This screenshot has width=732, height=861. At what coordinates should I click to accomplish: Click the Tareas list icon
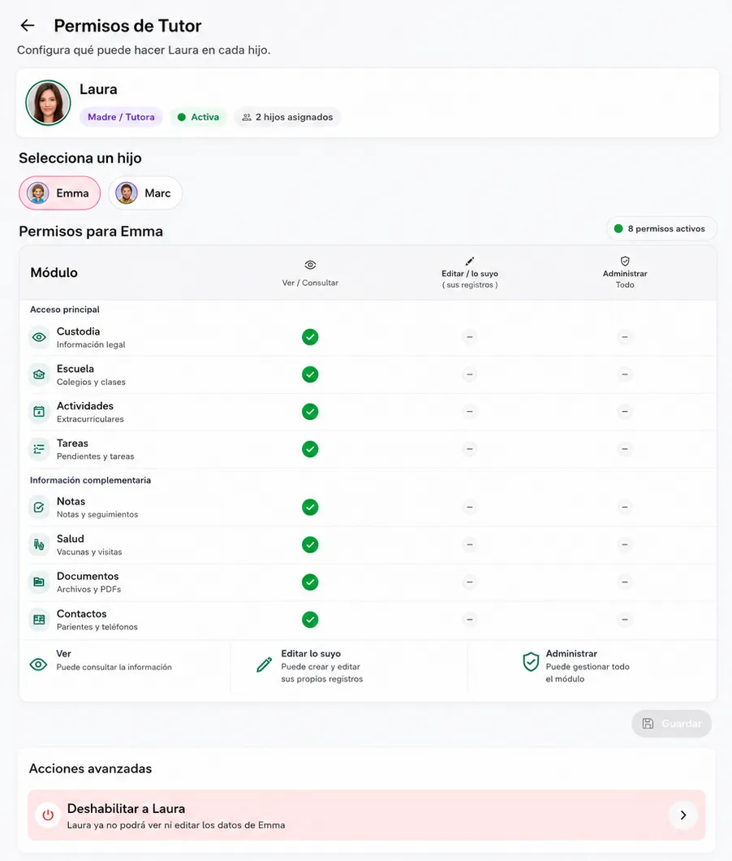pyautogui.click(x=39, y=449)
